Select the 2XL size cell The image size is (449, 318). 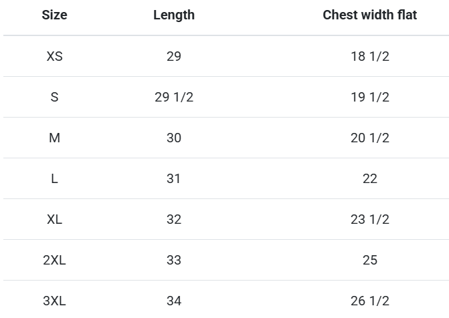[x=54, y=260]
